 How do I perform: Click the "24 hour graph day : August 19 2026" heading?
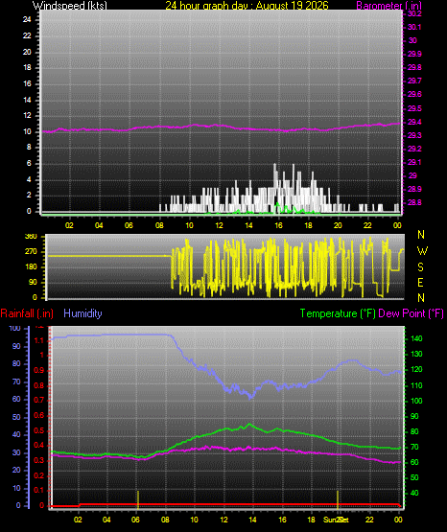point(247,6)
